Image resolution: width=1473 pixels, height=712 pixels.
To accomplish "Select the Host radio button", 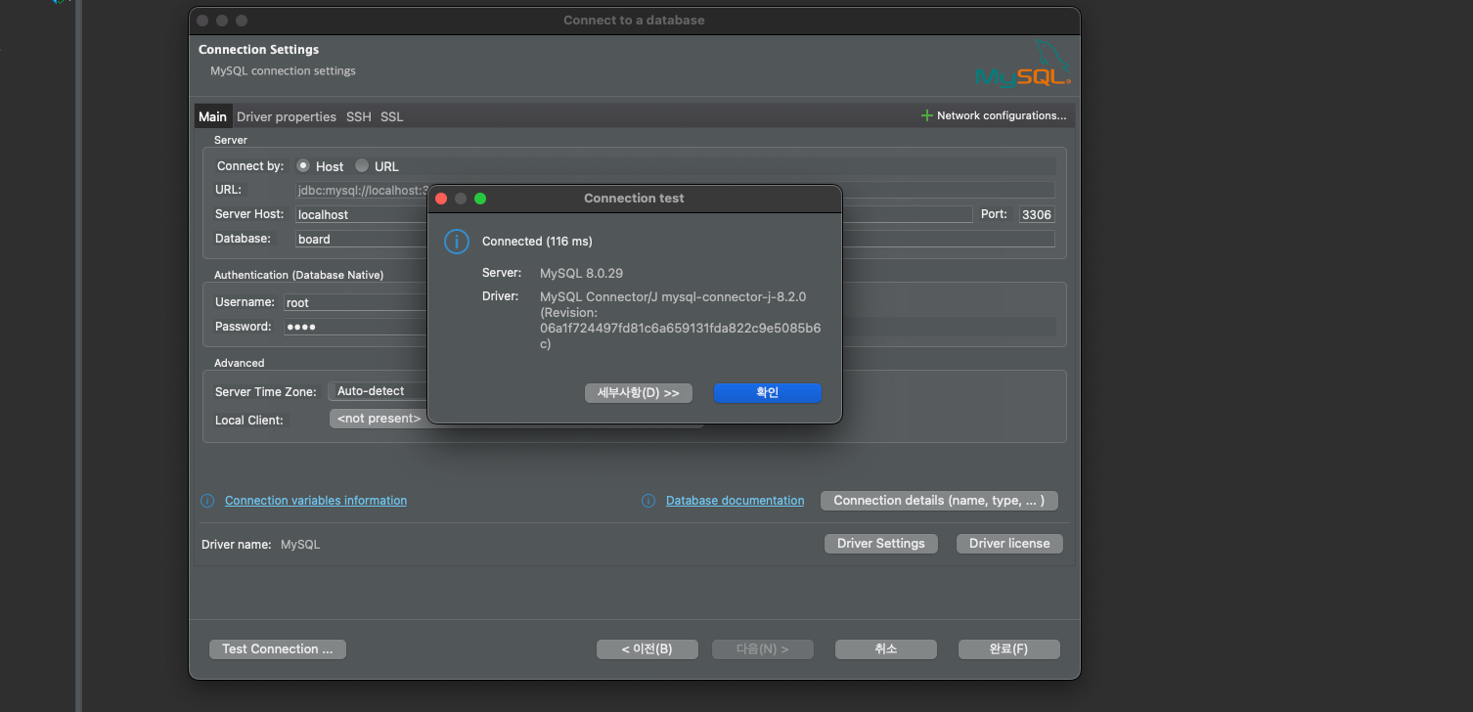I will tap(303, 166).
